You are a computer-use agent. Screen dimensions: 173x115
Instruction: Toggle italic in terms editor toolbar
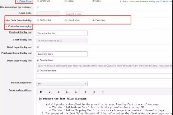50,92
